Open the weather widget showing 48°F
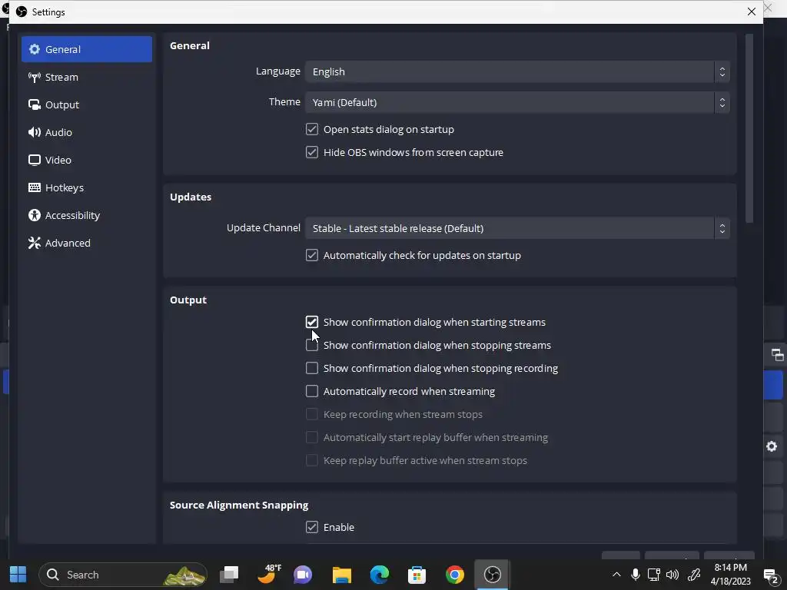The height and width of the screenshot is (590, 787). point(269,575)
